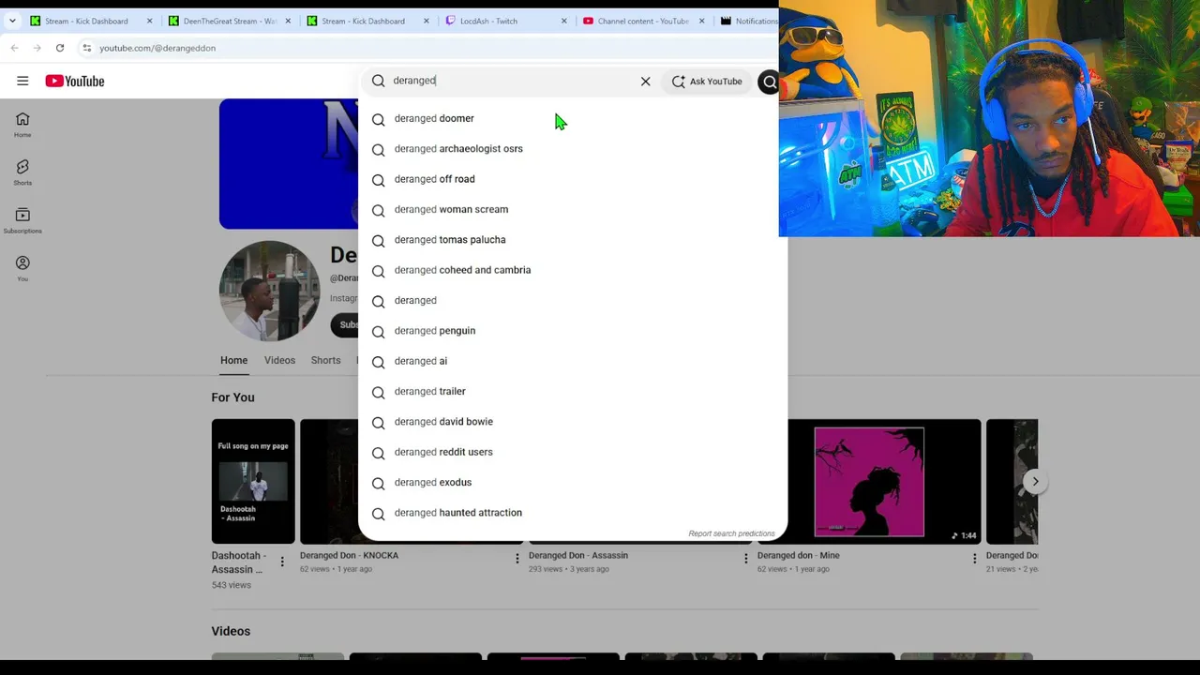Viewport: 1200px width, 675px height.
Task: Select suggestion 'deranged off road'
Action: [573, 179]
